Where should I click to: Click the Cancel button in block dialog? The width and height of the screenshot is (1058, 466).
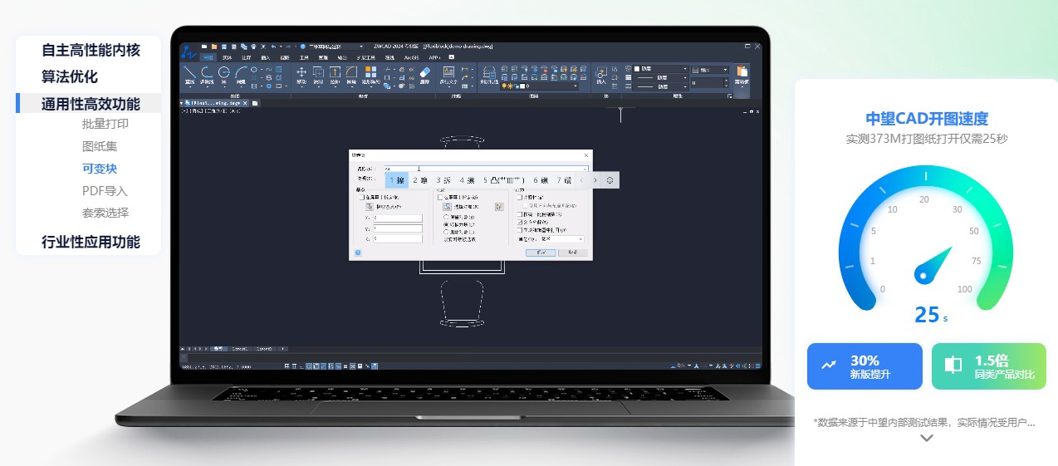click(x=573, y=253)
